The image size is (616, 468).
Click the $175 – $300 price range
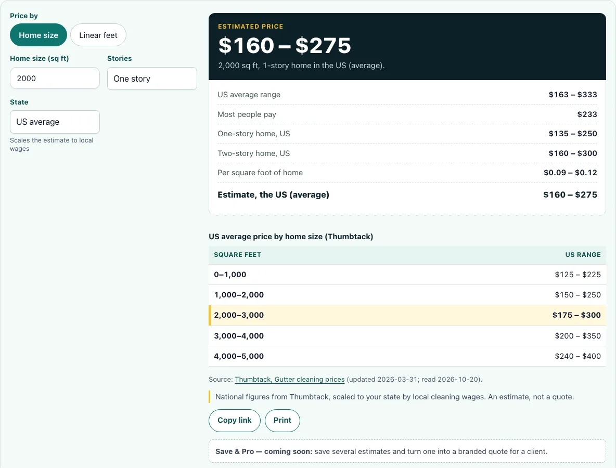(576, 315)
